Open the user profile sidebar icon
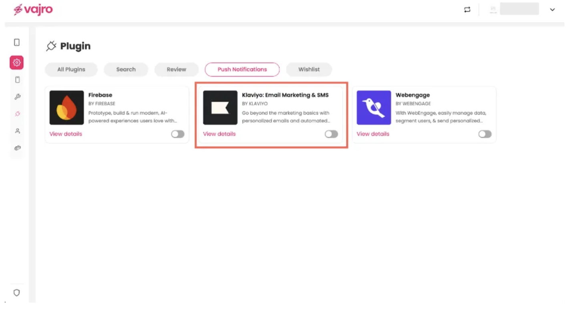Screen dimensions: 567x318 [17, 131]
